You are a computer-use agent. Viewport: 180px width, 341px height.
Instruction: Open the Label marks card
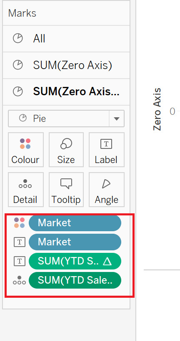[x=107, y=150]
